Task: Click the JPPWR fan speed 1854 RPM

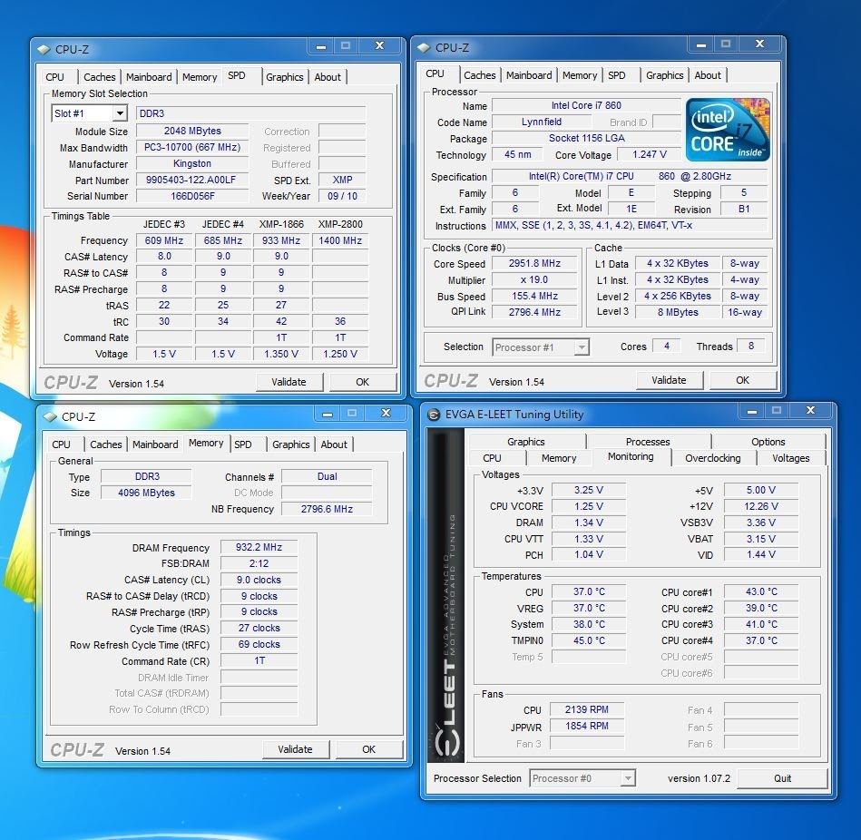Action: [586, 726]
